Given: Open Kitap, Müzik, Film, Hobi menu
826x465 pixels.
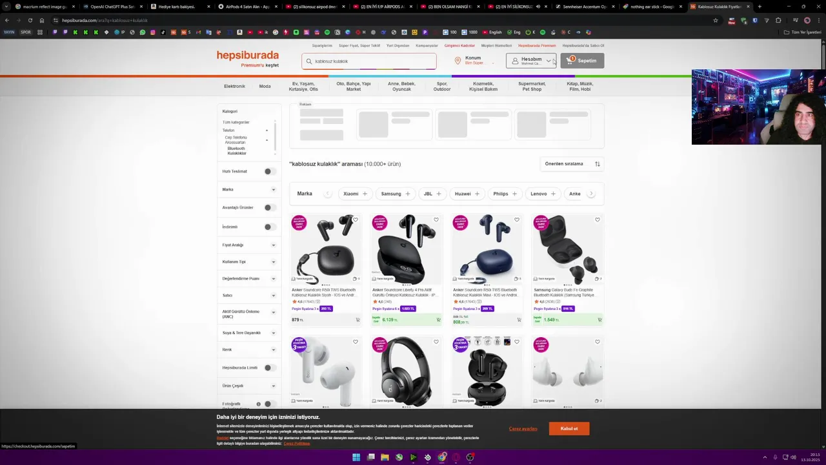Looking at the screenshot, I should [579, 87].
